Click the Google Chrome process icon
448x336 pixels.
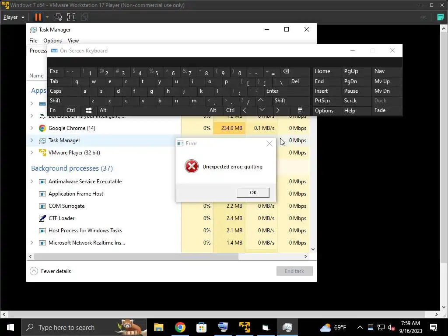(x=42, y=128)
